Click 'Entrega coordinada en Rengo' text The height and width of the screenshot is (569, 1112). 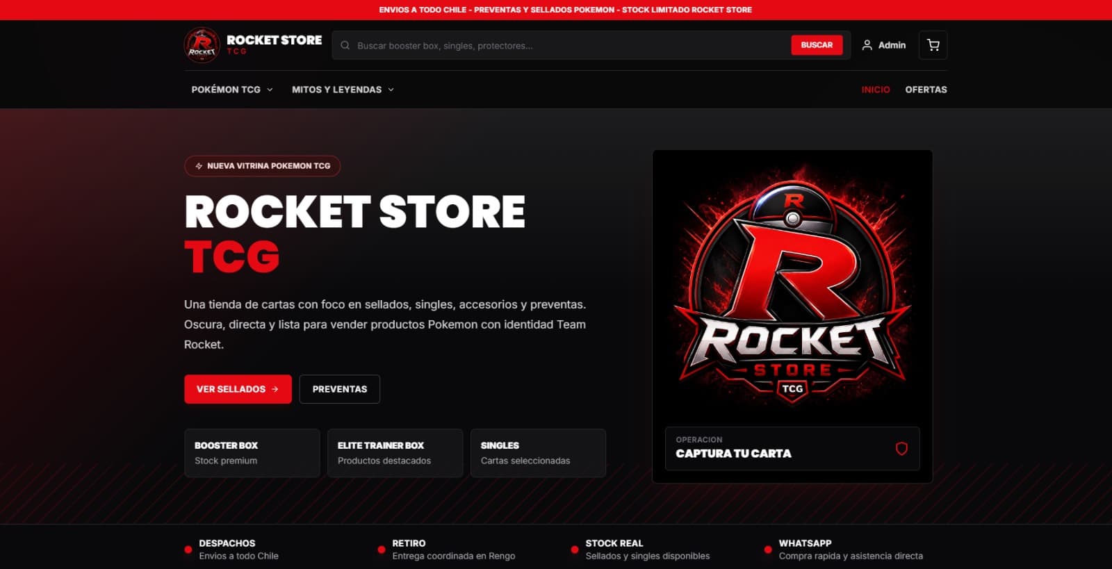[454, 556]
